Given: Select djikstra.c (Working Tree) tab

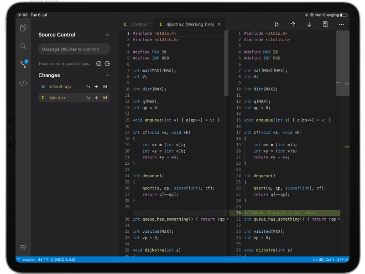Looking at the screenshot, I should click(x=190, y=25).
